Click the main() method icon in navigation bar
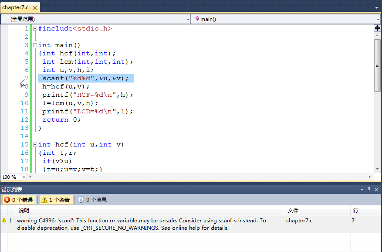Image resolution: width=382 pixels, height=252 pixels. (197, 19)
